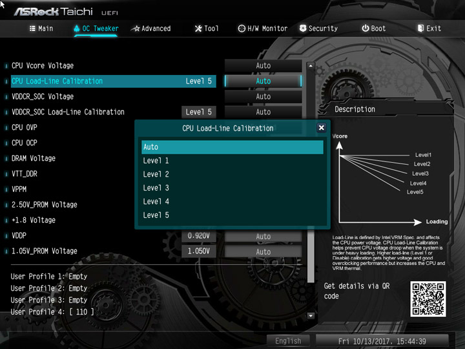Click the settings list scrollbar thumb

click(x=311, y=255)
